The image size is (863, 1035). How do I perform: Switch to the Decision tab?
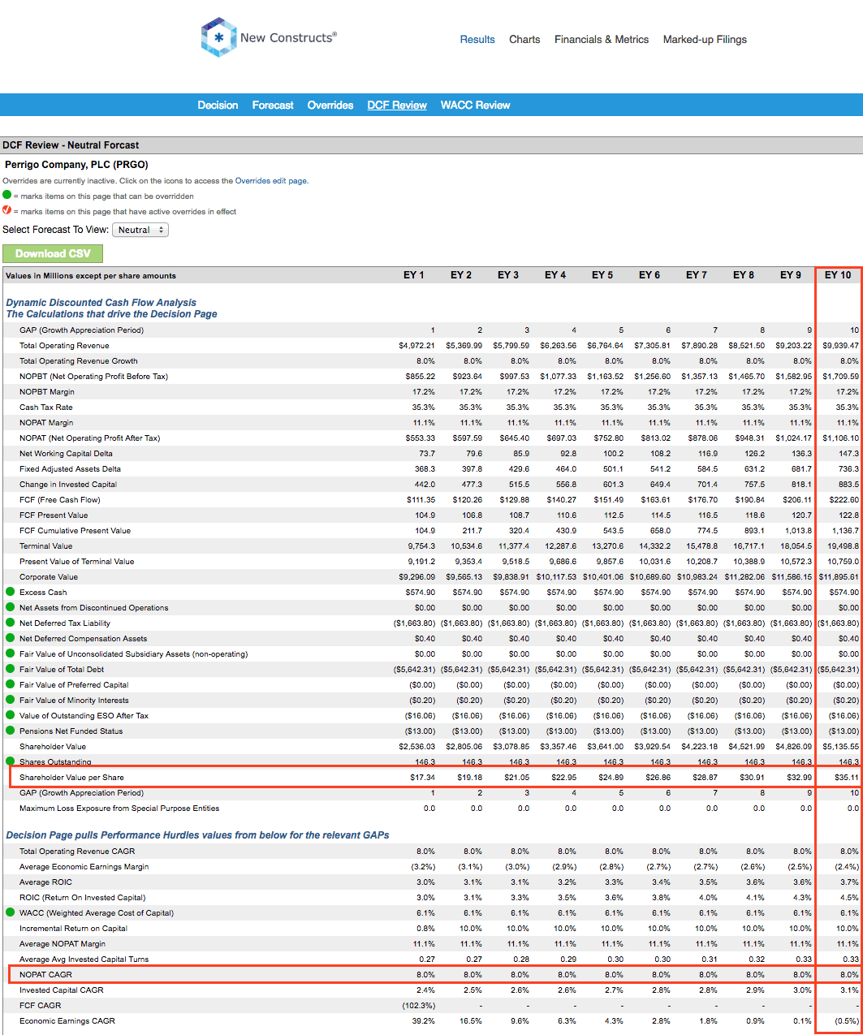(x=218, y=105)
